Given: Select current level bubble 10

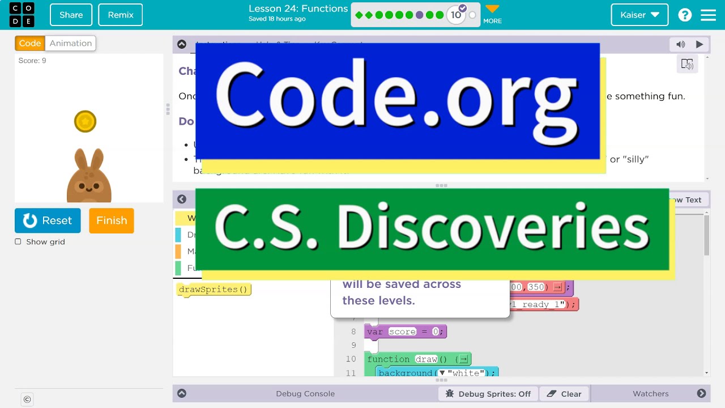Looking at the screenshot, I should pyautogui.click(x=456, y=15).
